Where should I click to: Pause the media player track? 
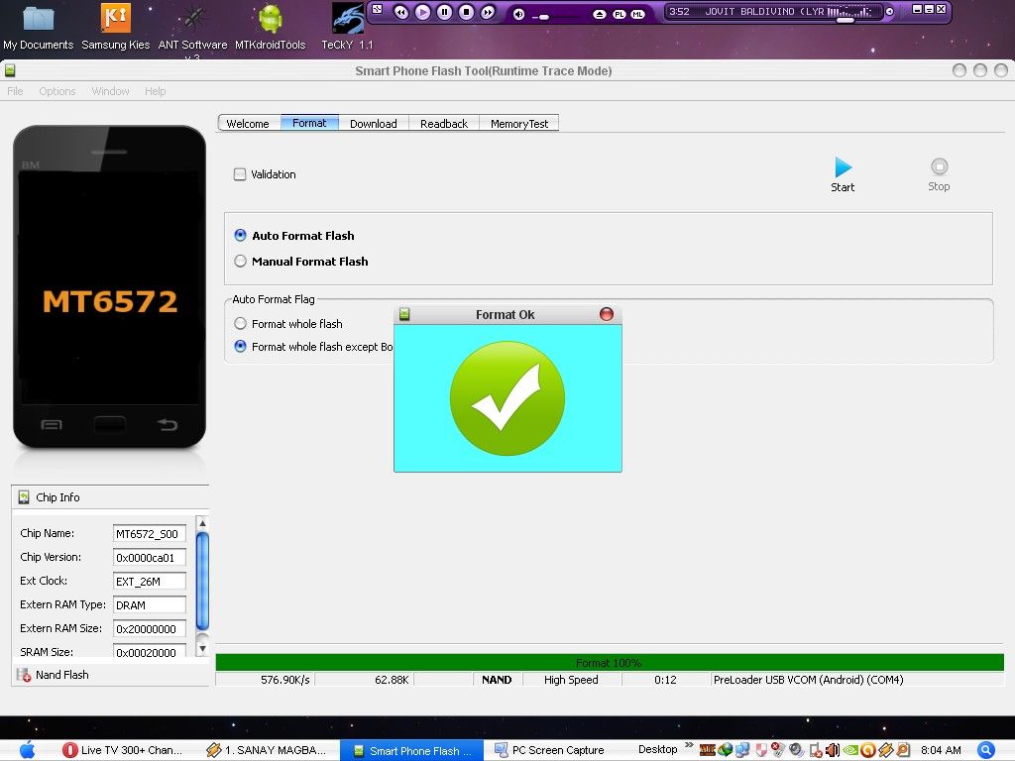[x=444, y=12]
